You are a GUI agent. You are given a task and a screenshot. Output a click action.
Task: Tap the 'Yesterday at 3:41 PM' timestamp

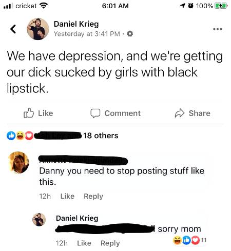tap(87, 34)
